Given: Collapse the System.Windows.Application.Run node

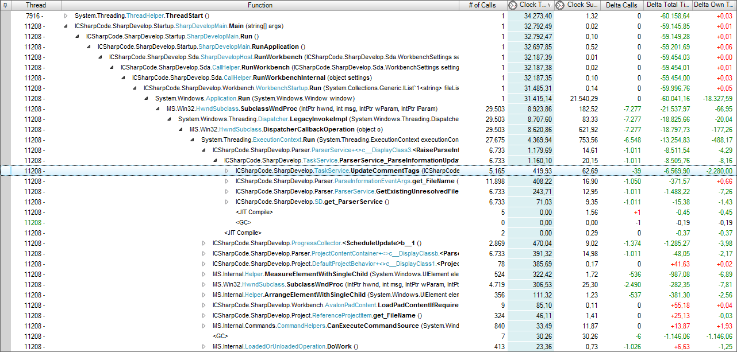Looking at the screenshot, I should [145, 98].
